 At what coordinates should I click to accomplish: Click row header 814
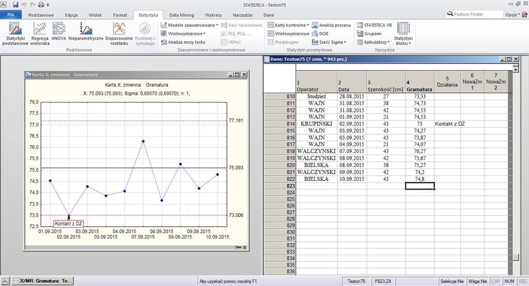(279, 124)
